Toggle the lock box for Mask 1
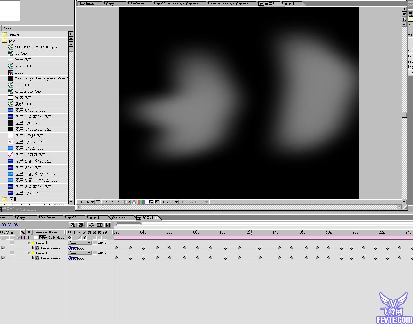 tap(12, 243)
